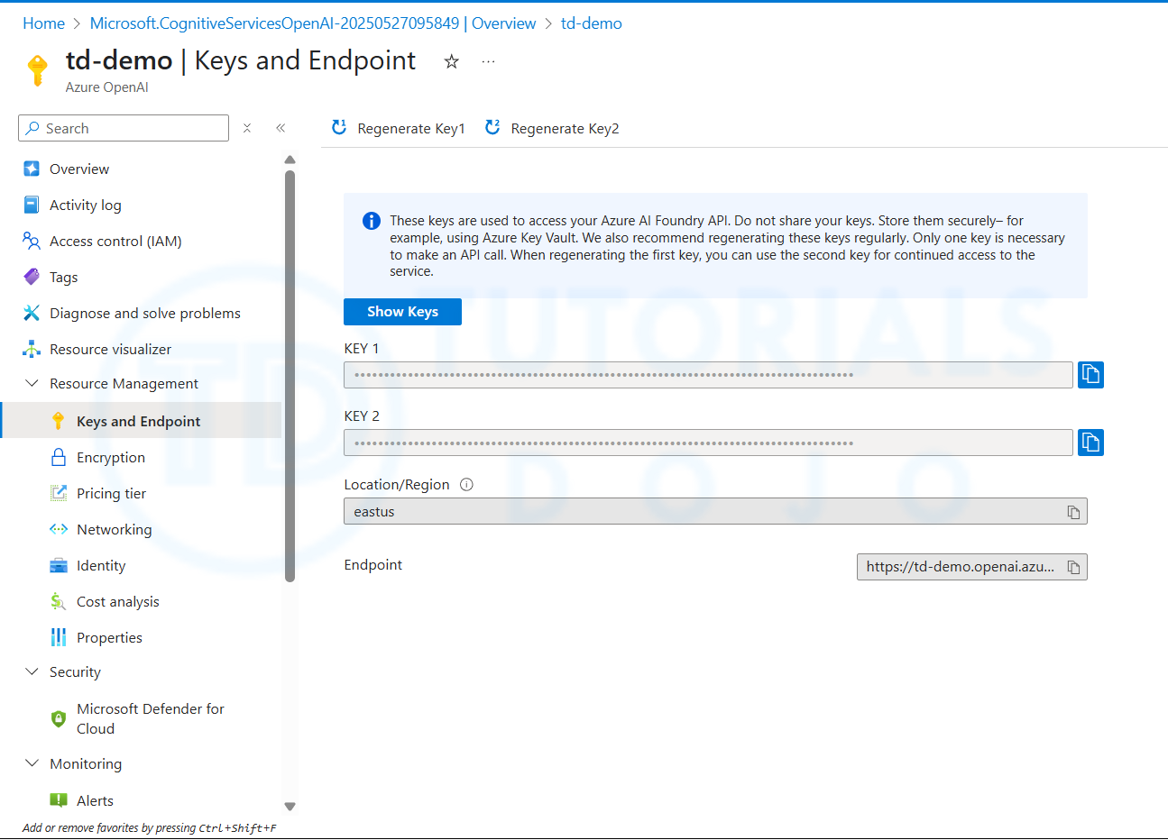Click the Resource visualizer icon

[x=32, y=349]
